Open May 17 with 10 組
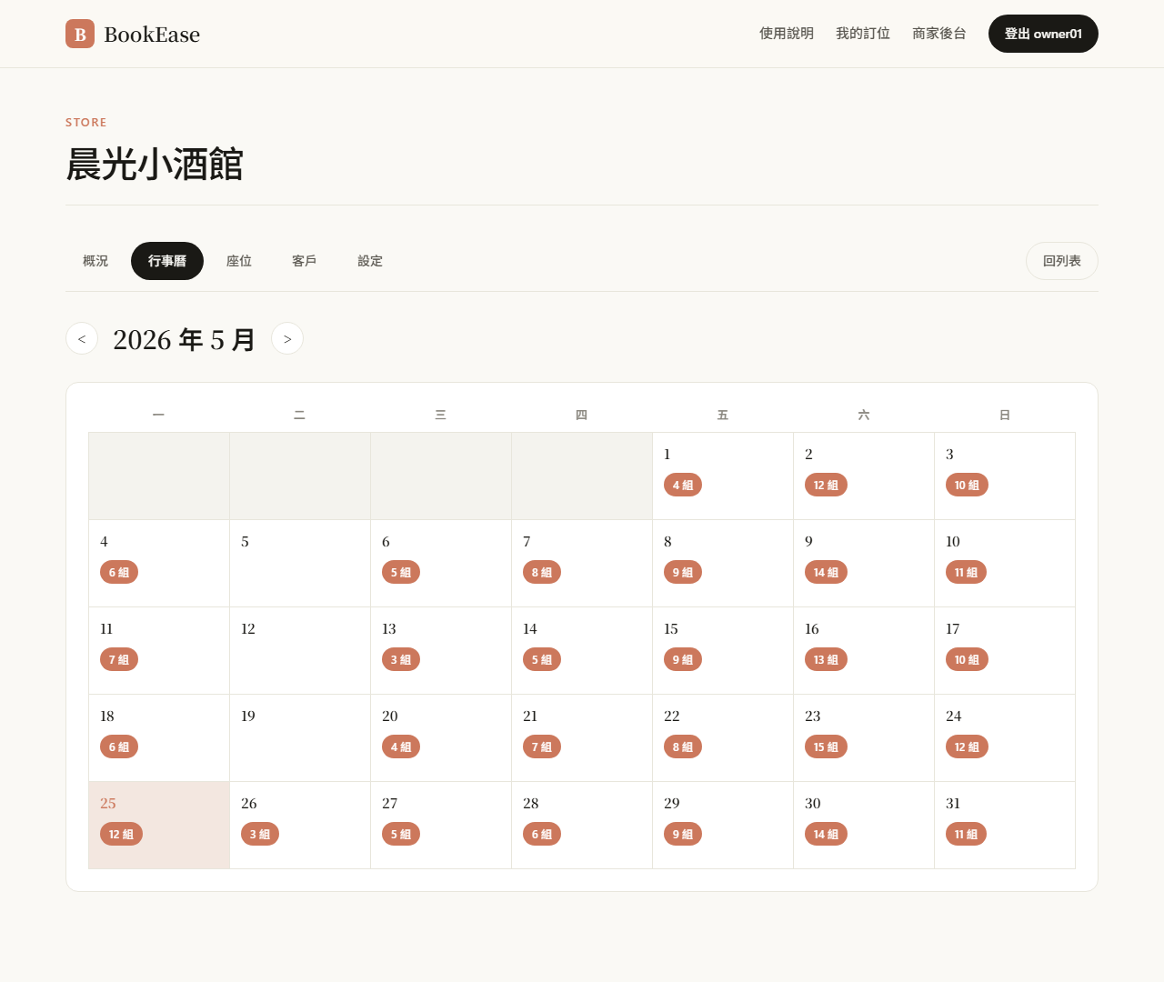The height and width of the screenshot is (982, 1164). pyautogui.click(x=1005, y=651)
